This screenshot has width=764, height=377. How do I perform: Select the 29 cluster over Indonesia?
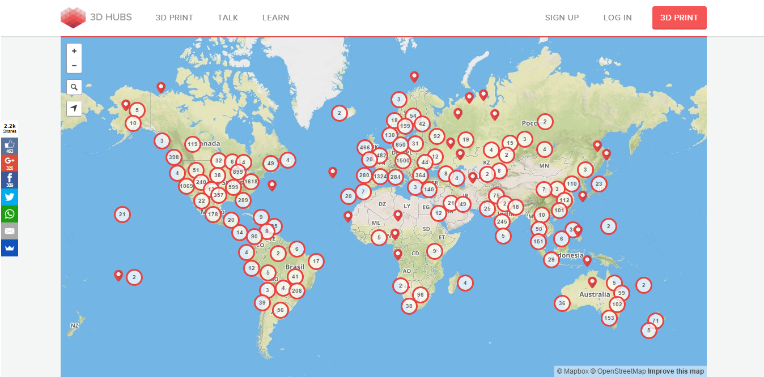click(x=551, y=260)
